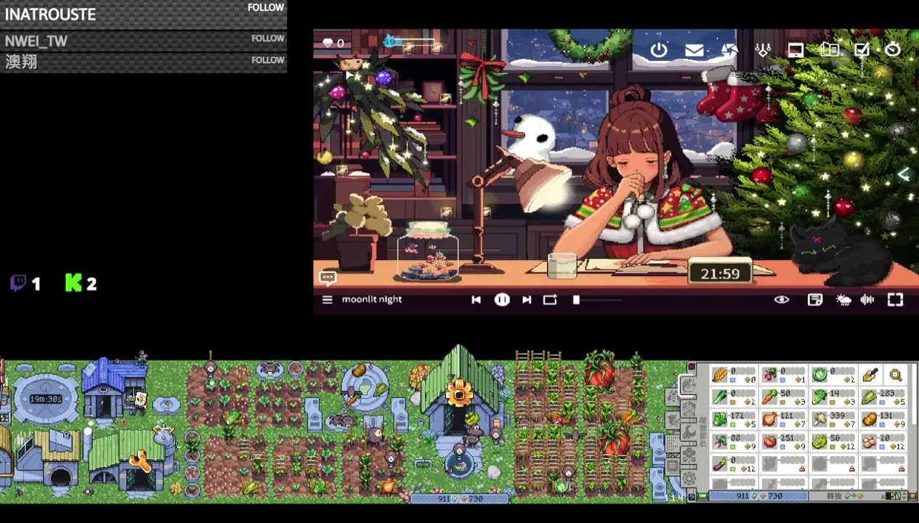Select the cabbage crop cell
The image size is (919, 523).
(x=833, y=375)
